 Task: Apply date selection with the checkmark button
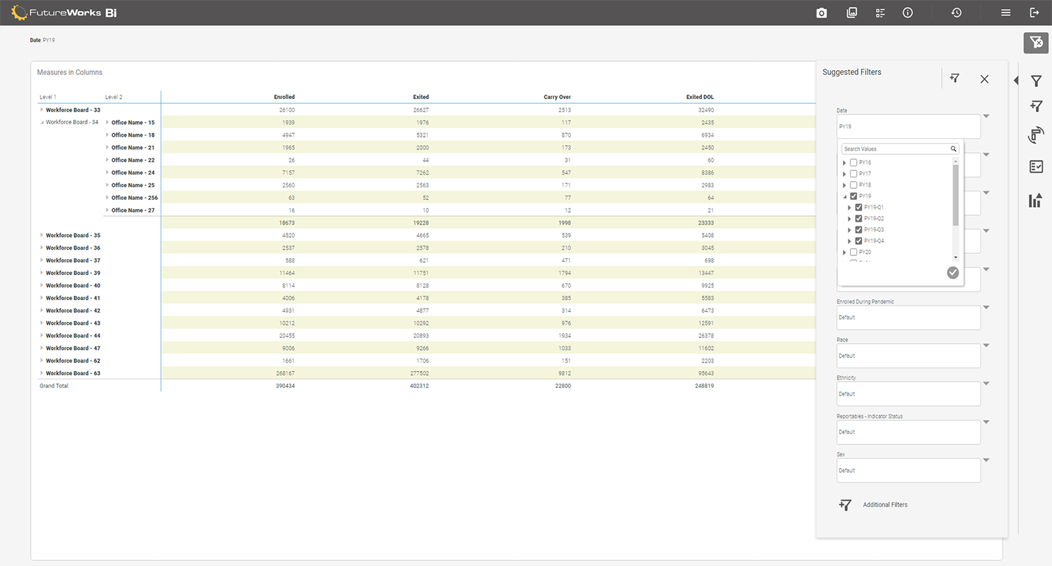pos(952,272)
